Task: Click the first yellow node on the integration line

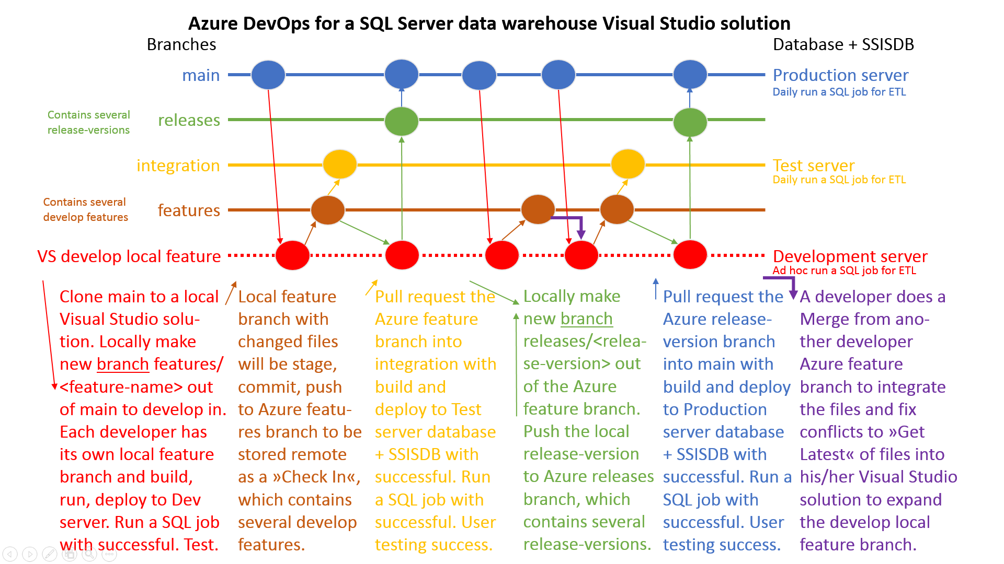Action: (340, 164)
